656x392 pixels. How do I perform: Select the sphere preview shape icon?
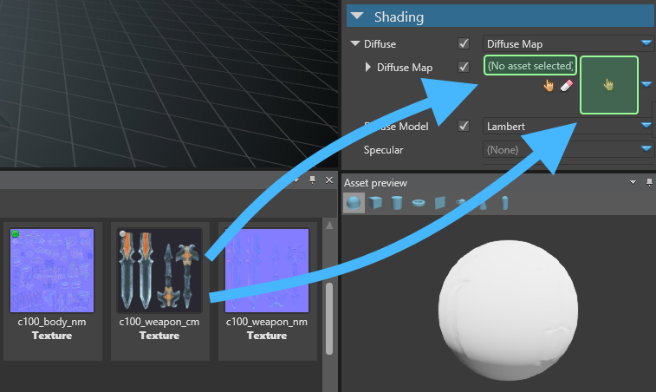coord(354,203)
